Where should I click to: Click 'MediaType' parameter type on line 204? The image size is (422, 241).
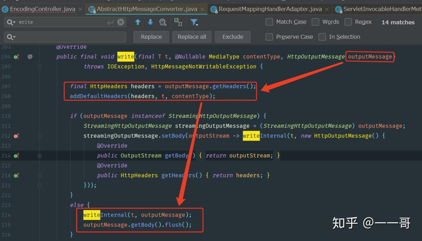224,57
